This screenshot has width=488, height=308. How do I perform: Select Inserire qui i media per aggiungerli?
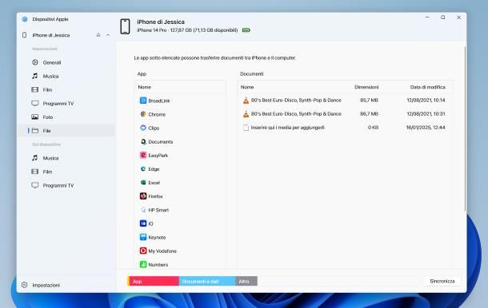click(345, 128)
